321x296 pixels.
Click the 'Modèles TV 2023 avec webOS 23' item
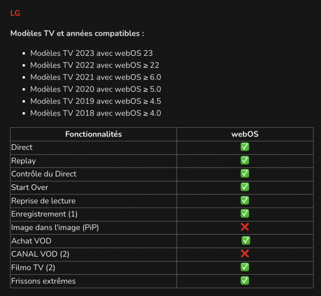click(91, 53)
